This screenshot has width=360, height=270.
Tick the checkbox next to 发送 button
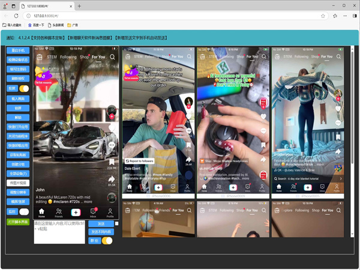(x=116, y=224)
